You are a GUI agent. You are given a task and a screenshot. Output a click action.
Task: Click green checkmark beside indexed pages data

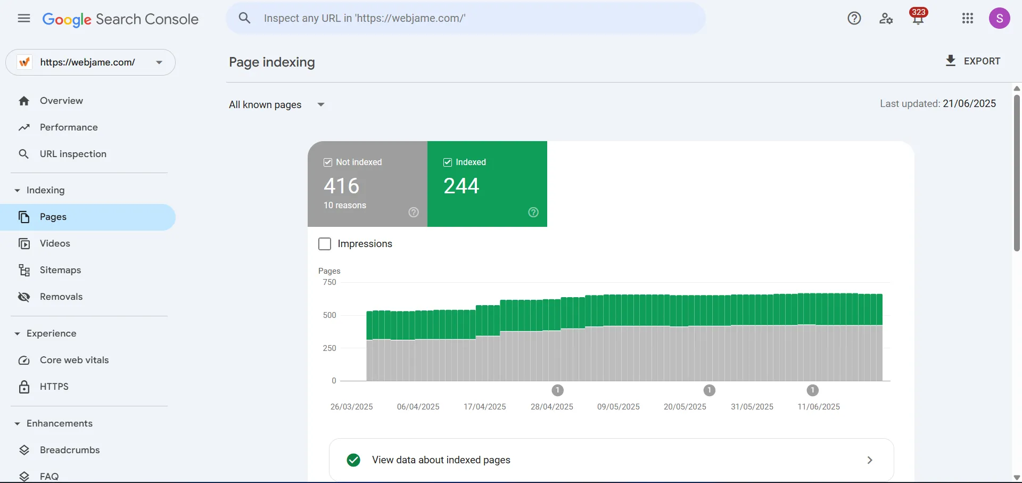[x=353, y=460]
